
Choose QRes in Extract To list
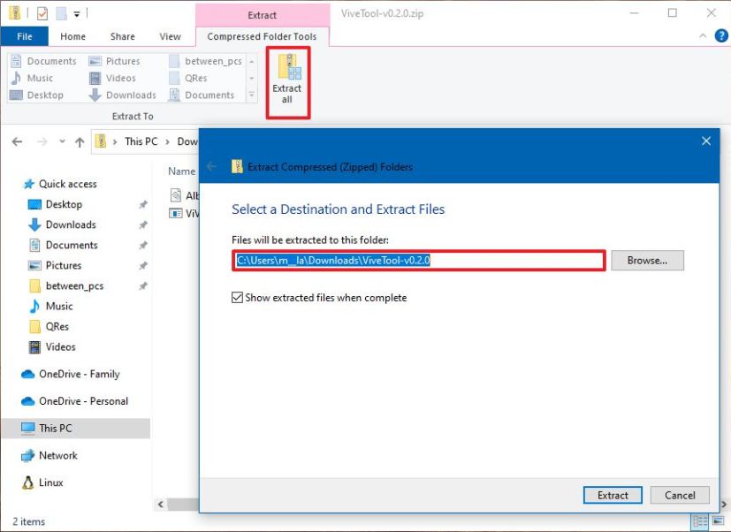coord(188,78)
